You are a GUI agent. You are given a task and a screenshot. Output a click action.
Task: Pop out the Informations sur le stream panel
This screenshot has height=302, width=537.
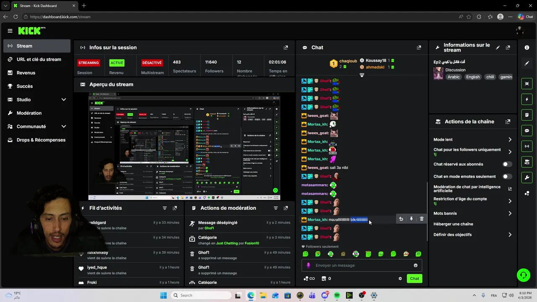(x=508, y=47)
